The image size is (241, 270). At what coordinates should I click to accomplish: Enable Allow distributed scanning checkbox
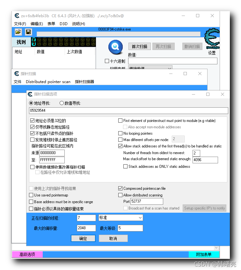click(120, 195)
